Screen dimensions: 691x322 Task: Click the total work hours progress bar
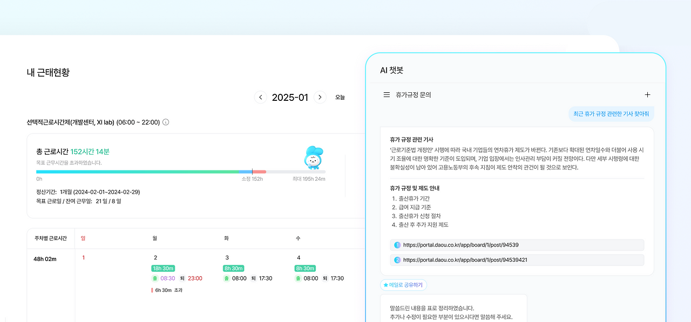click(181, 172)
